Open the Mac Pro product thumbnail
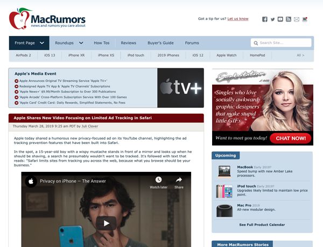This screenshot has width=323, height=247. [x=224, y=210]
